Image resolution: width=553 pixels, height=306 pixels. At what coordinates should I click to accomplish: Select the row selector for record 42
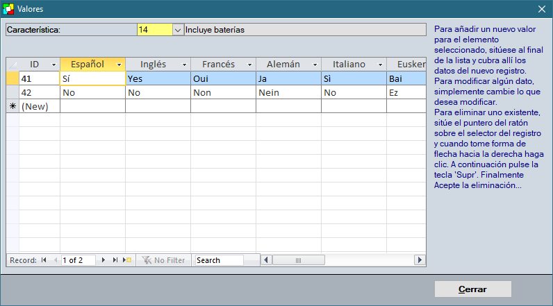coord(13,92)
